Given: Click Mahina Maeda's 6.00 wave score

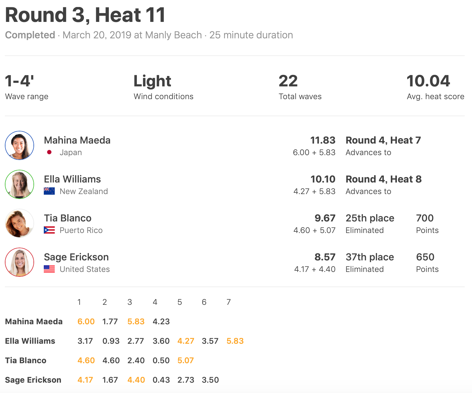Looking at the screenshot, I should pos(86,322).
